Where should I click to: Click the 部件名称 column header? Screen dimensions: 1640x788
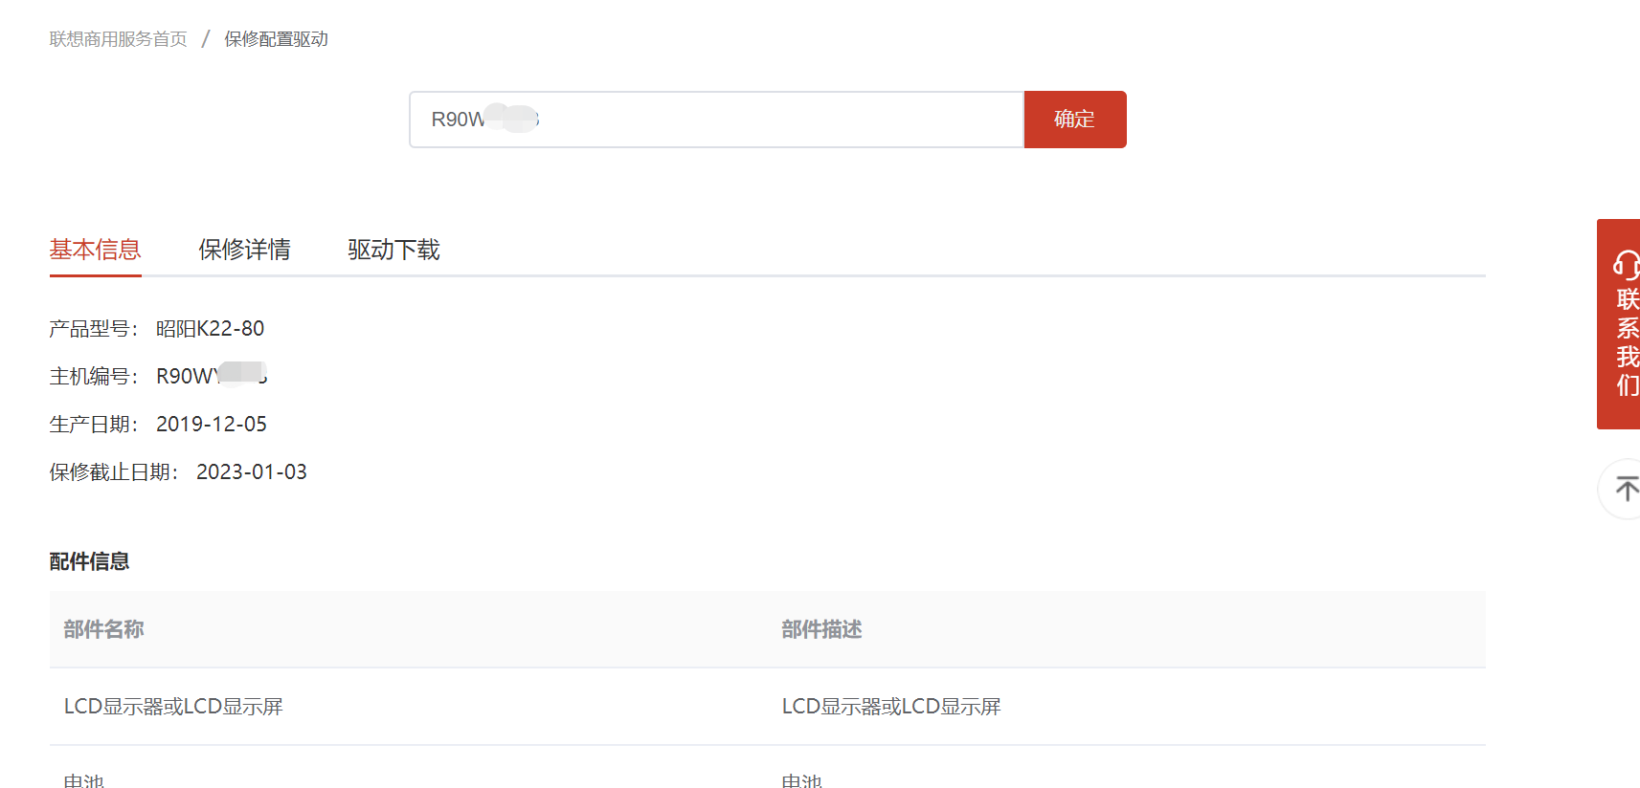coord(103,629)
